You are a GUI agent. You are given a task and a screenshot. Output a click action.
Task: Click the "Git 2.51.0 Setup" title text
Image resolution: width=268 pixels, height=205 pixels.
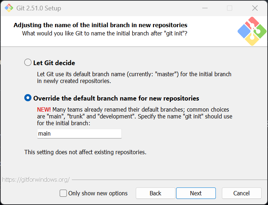click(x=39, y=8)
